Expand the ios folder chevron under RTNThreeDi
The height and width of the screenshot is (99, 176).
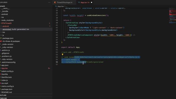1,32
